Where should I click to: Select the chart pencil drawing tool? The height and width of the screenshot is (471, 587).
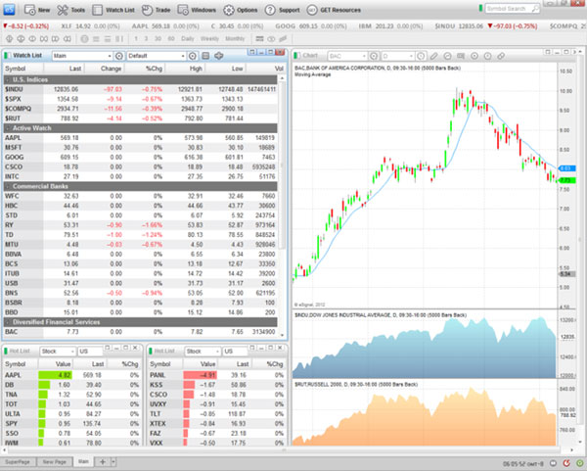tap(433, 56)
